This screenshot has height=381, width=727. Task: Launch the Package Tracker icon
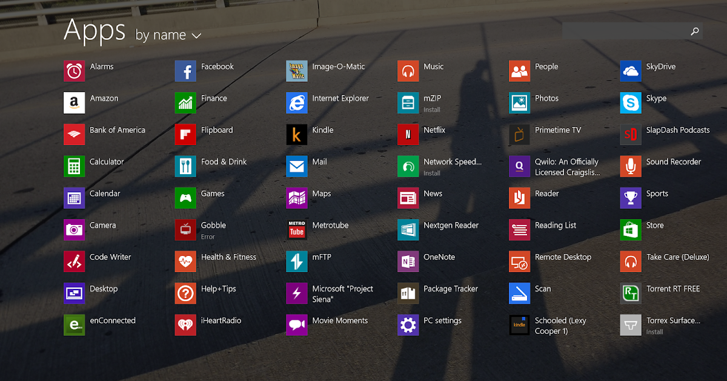[x=408, y=293]
